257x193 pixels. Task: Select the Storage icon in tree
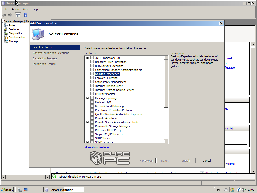[x=6, y=41]
